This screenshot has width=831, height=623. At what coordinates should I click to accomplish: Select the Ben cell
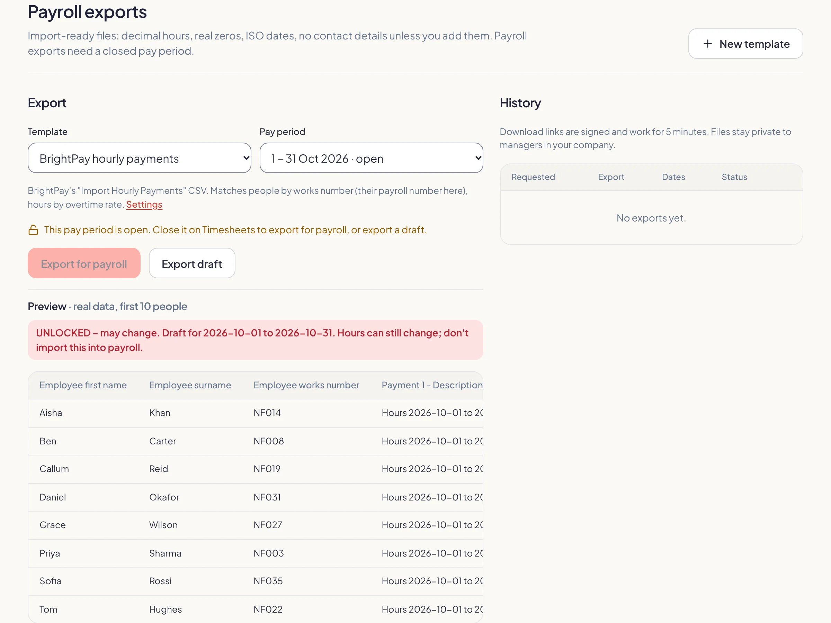[48, 441]
